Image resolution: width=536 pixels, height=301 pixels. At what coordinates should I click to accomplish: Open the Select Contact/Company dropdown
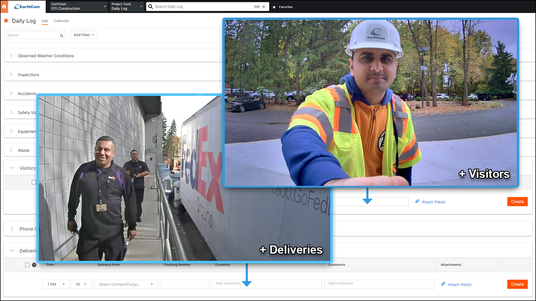click(126, 284)
